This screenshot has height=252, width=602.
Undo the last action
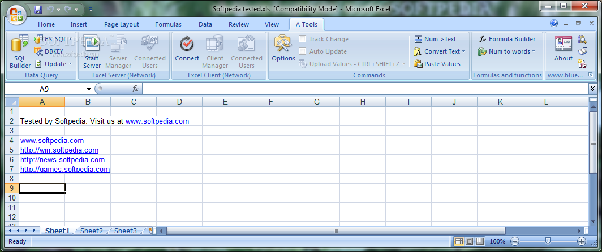coord(51,8)
